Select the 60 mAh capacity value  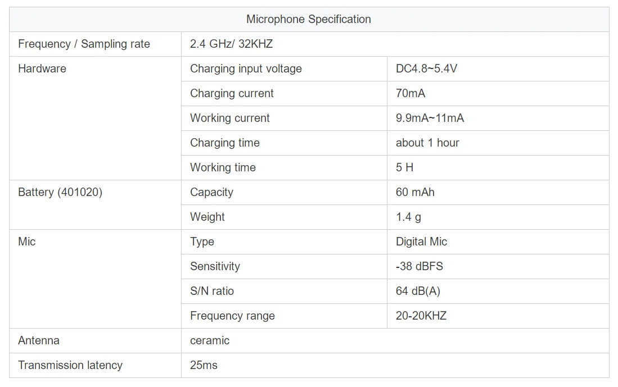(415, 192)
